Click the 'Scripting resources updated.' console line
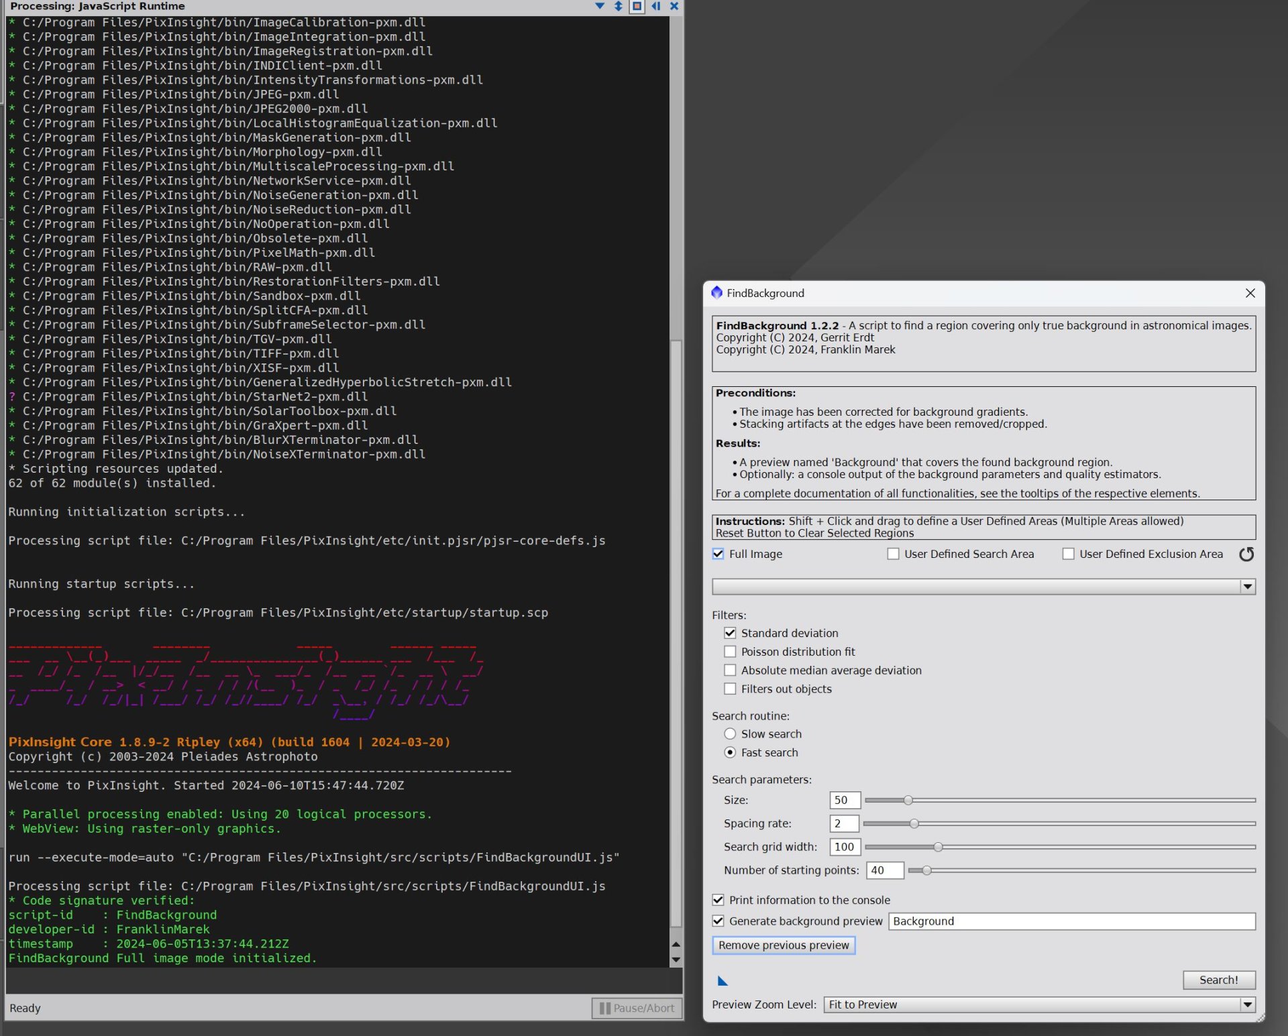Screen dimensions: 1288x1036 pyautogui.click(x=115, y=469)
